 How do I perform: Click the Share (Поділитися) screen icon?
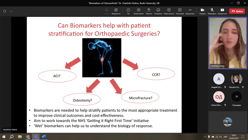[222, 11]
